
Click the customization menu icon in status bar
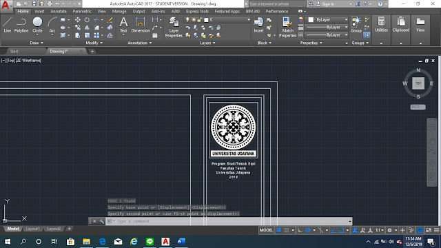pos(436,230)
